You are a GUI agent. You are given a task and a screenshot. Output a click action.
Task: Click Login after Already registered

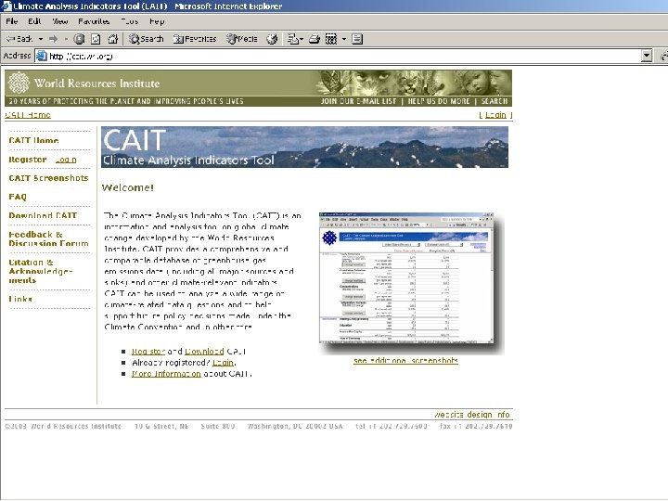pos(224,363)
